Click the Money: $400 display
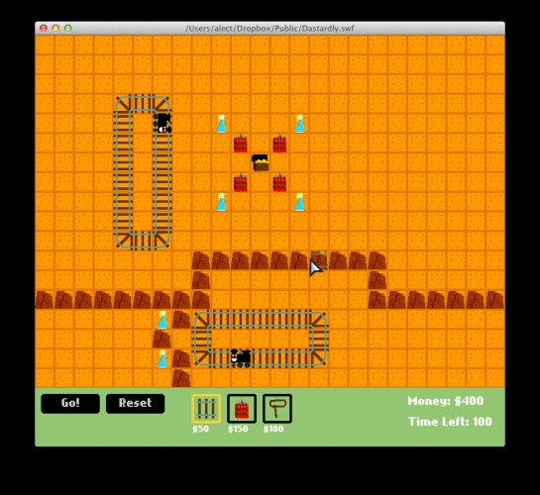This screenshot has width=540, height=495. [x=445, y=401]
